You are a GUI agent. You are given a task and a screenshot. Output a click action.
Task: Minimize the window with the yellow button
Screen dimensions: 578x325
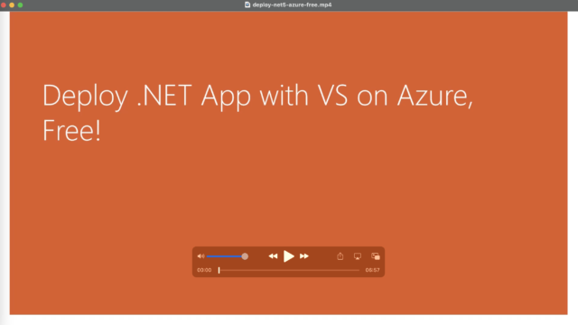tap(12, 5)
